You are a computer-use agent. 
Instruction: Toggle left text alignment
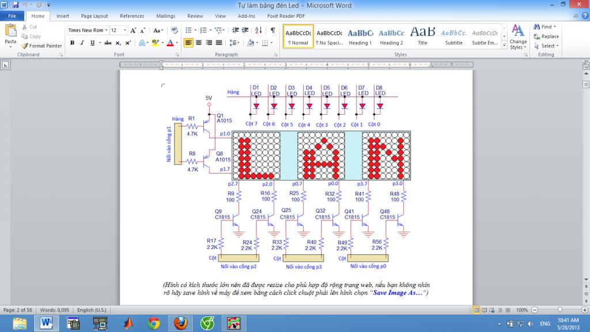188,43
